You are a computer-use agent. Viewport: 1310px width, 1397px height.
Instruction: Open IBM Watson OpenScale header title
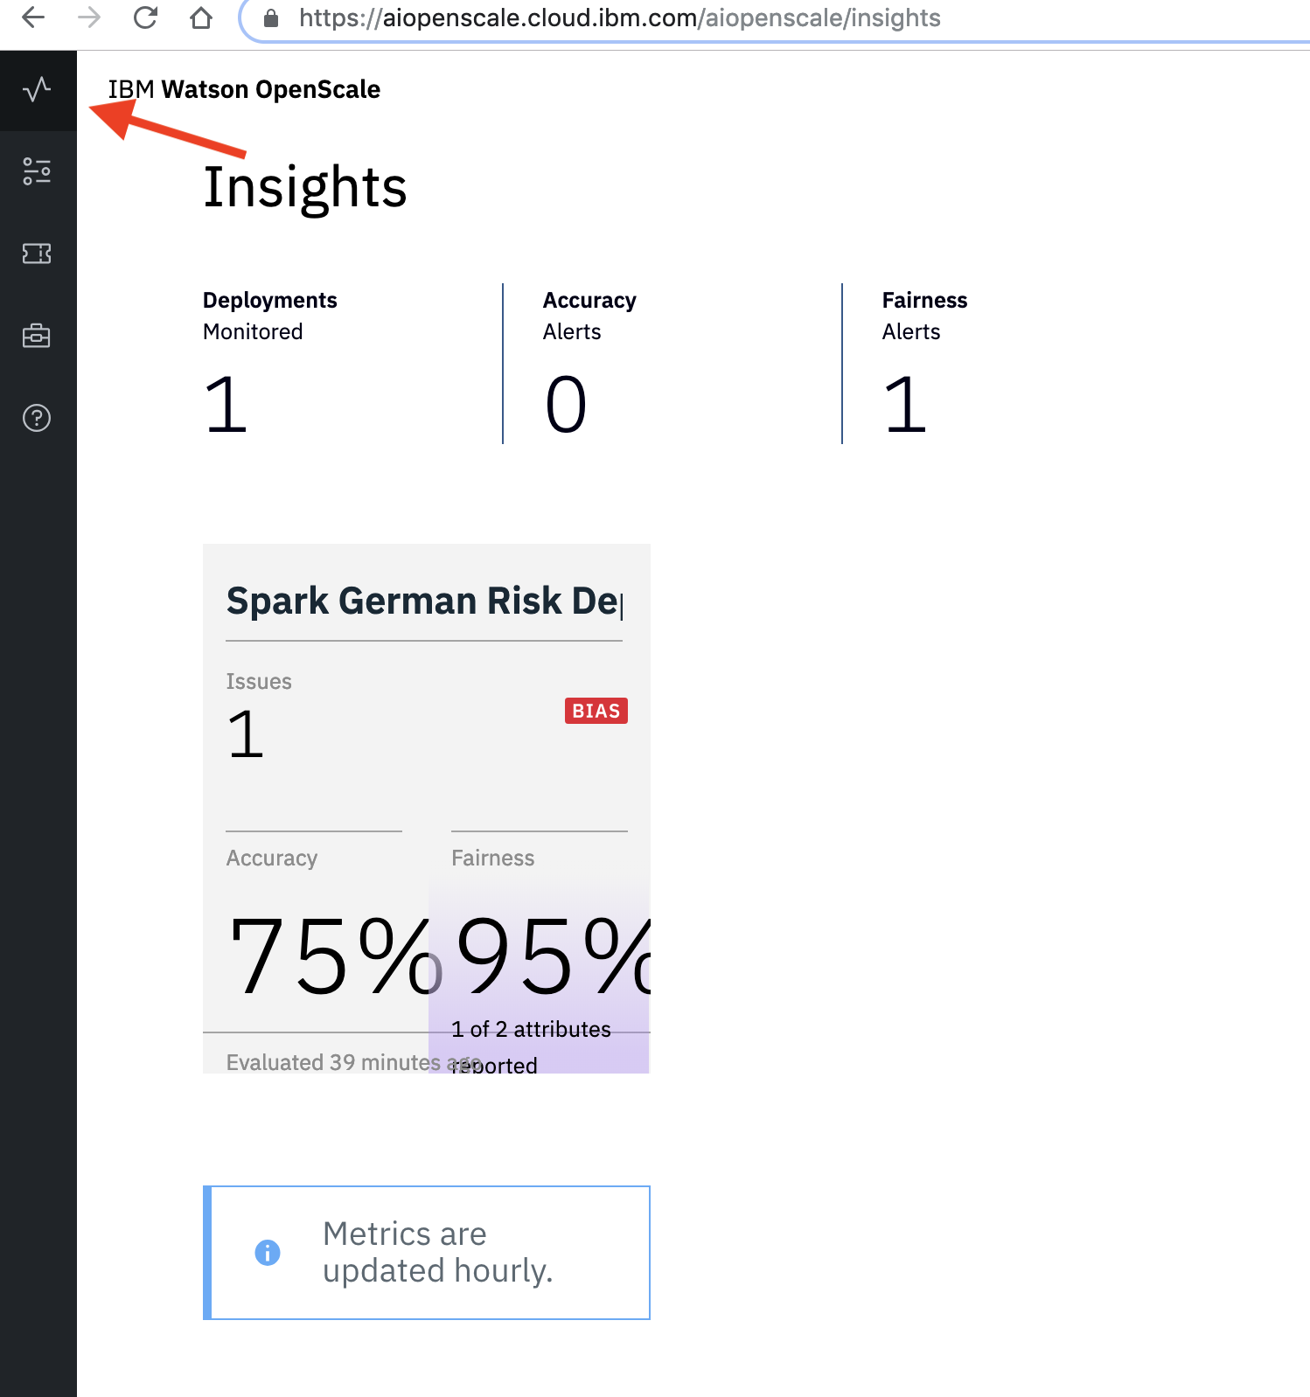244,89
